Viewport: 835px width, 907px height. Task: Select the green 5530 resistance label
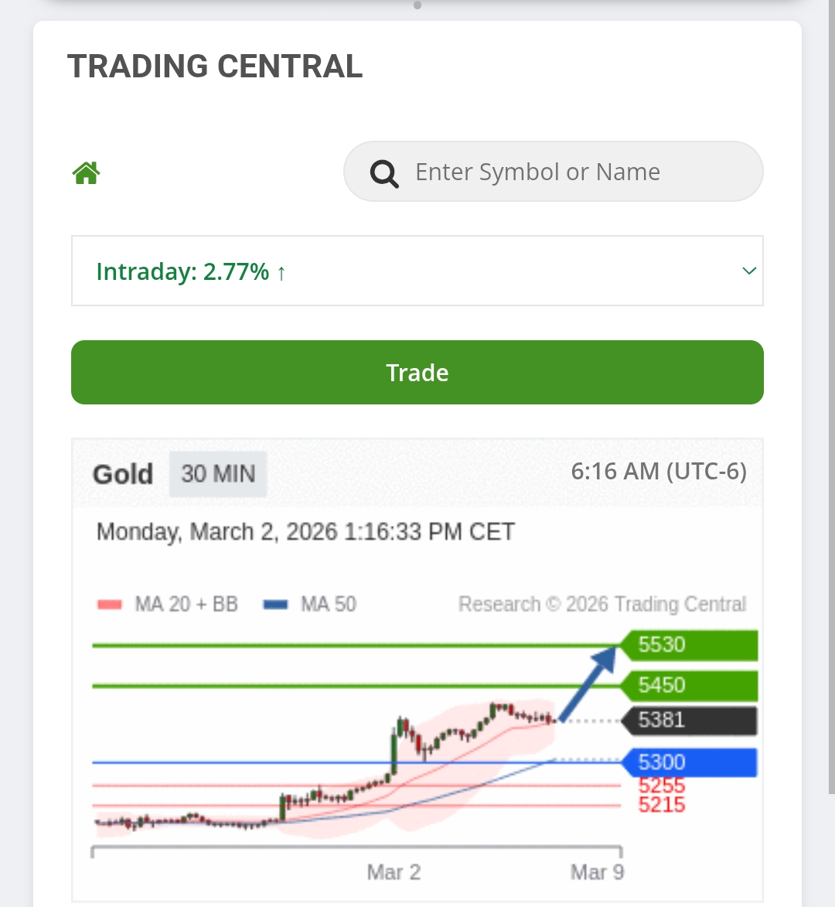click(688, 645)
